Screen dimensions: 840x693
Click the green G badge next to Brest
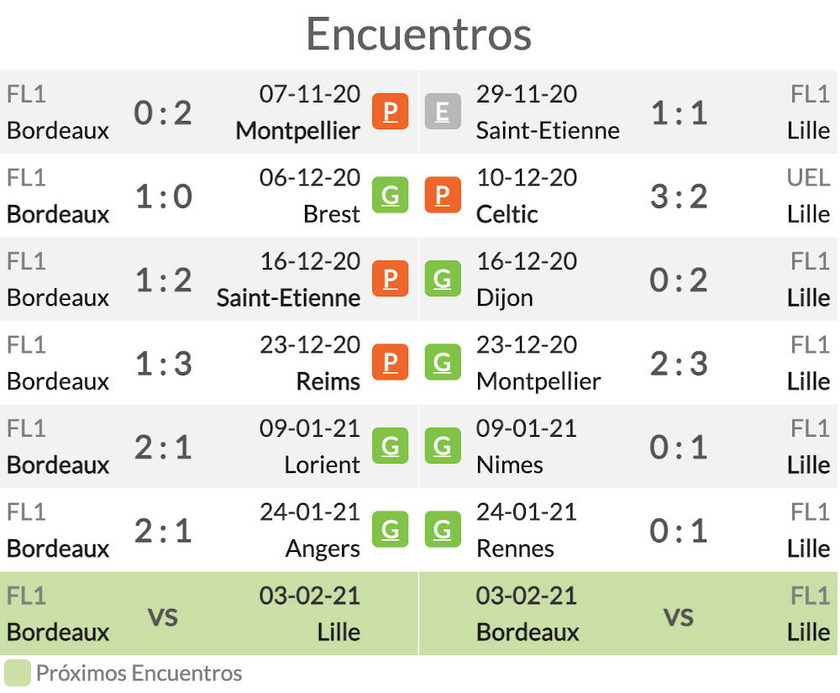coord(390,195)
